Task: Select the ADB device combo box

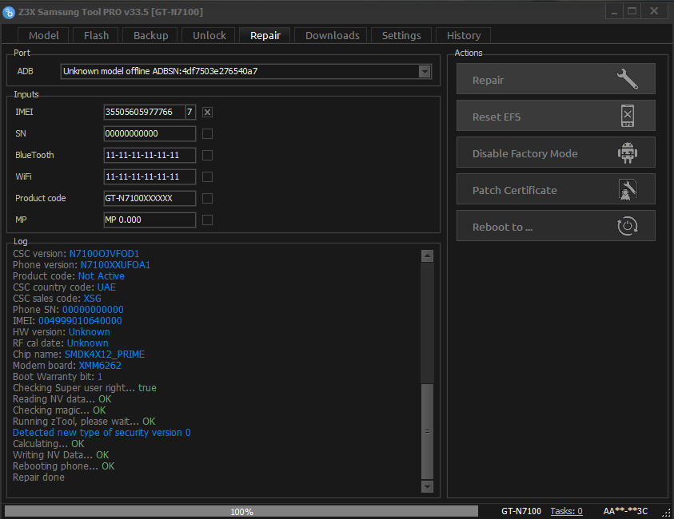Action: pyautogui.click(x=246, y=71)
